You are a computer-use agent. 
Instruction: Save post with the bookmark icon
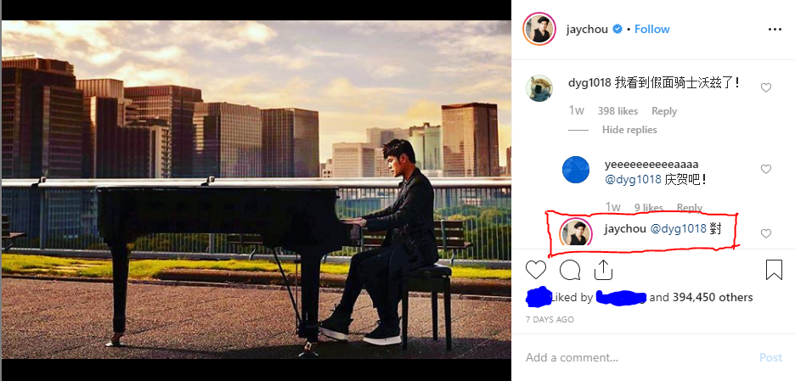(775, 270)
